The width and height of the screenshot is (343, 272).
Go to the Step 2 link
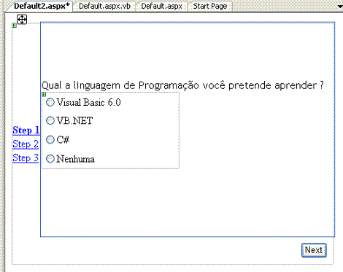[x=26, y=144]
